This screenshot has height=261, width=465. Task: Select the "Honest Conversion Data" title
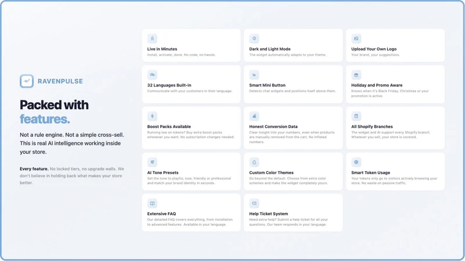coord(273,126)
